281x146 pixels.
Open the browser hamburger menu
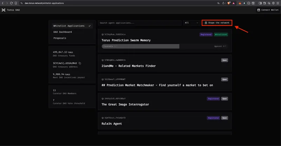[278, 3]
